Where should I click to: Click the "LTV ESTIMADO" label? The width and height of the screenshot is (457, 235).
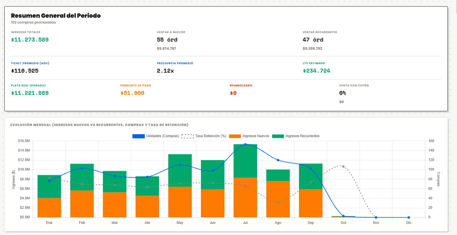[x=314, y=63]
